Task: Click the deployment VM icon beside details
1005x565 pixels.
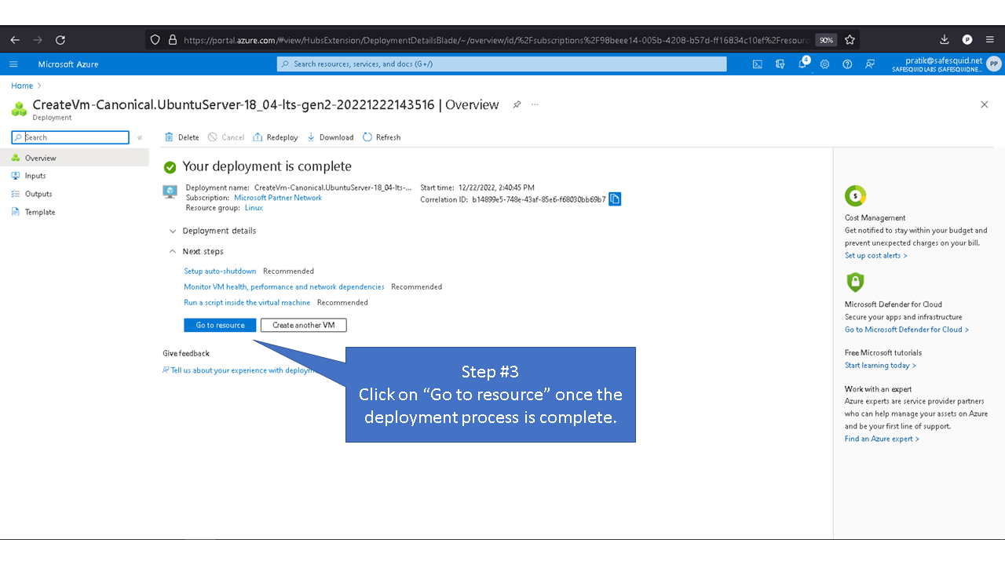Action: pos(170,191)
